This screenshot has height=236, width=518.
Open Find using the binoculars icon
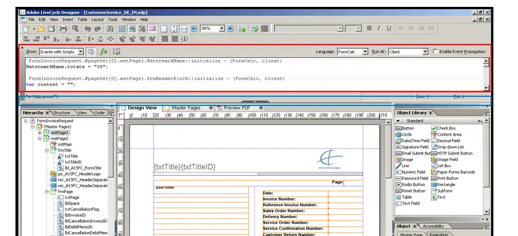click(111, 29)
